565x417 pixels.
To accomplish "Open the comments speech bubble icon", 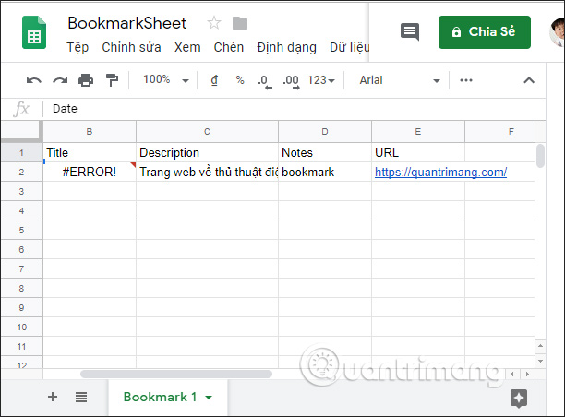I will pyautogui.click(x=409, y=31).
